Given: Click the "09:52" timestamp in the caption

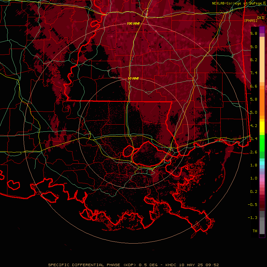Looking at the screenshot, I should coord(212,265).
